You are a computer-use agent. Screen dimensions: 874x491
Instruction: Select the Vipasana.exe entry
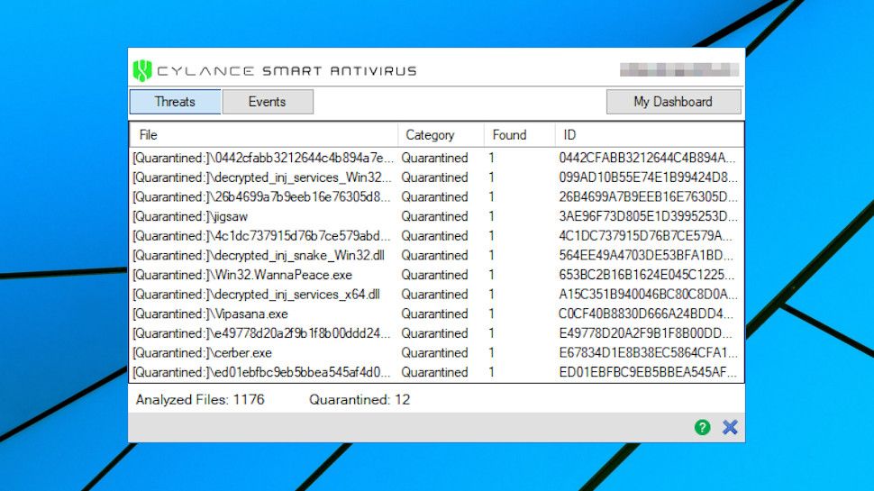tap(211, 314)
